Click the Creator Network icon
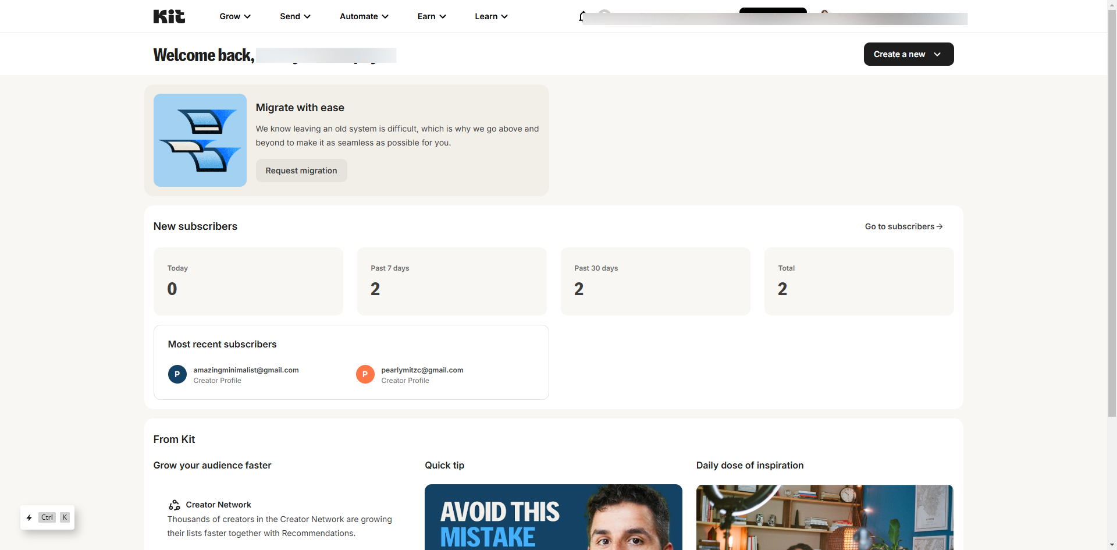The height and width of the screenshot is (550, 1117). pos(174,505)
